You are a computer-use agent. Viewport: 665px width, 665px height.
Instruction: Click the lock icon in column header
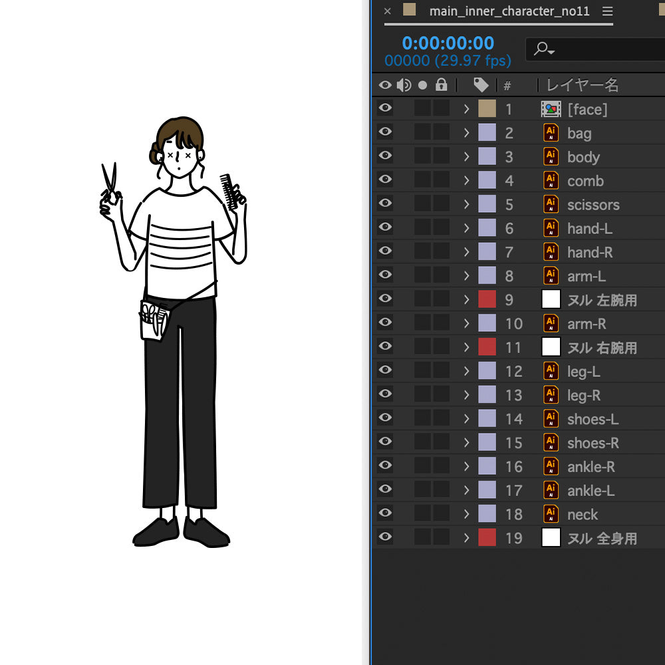441,85
